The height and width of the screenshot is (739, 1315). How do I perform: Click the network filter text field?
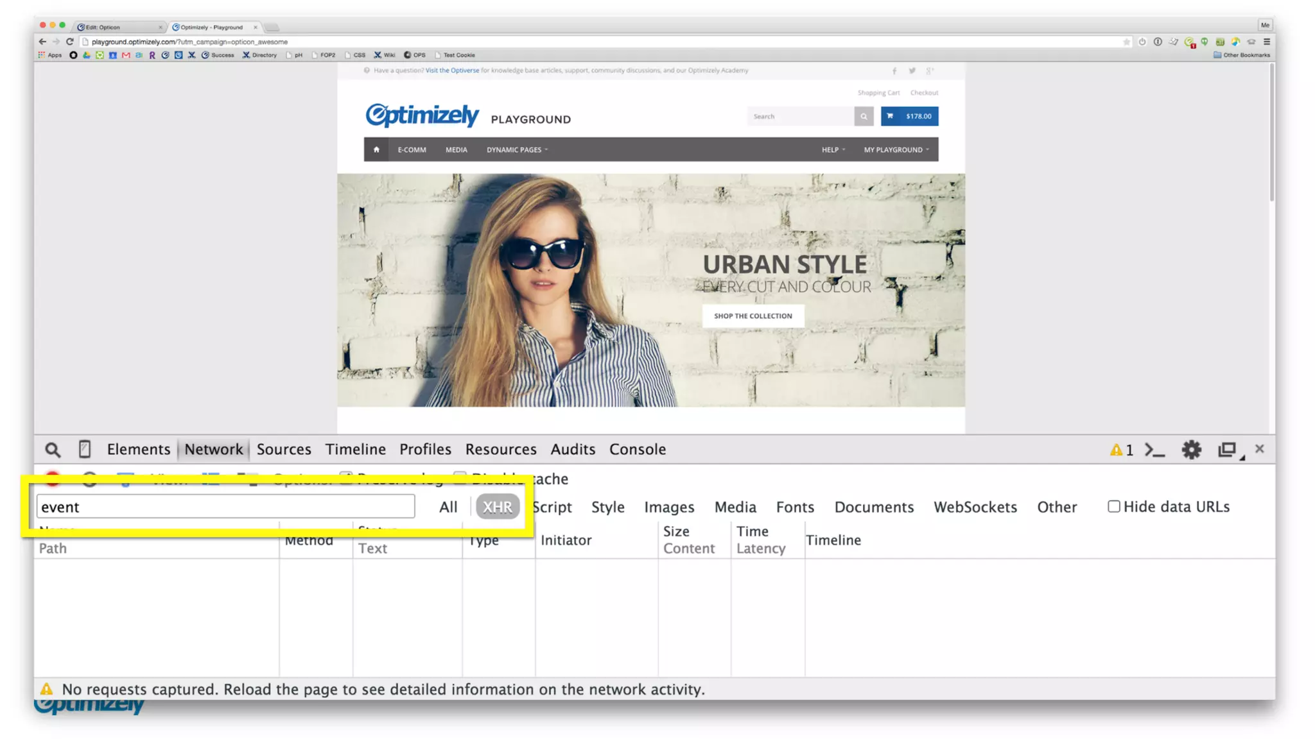pos(225,507)
